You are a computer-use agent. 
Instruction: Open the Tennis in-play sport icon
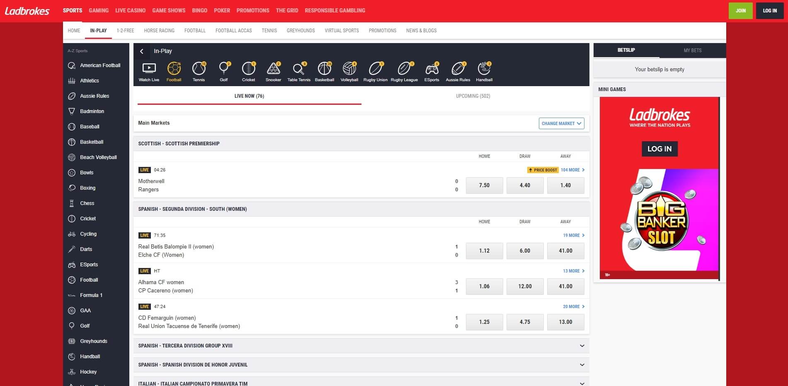(199, 70)
